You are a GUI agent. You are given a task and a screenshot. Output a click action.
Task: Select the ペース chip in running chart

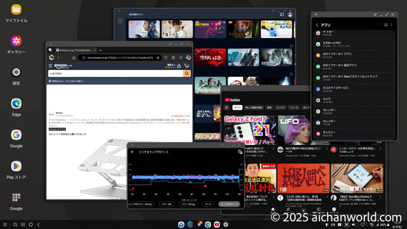208,204
